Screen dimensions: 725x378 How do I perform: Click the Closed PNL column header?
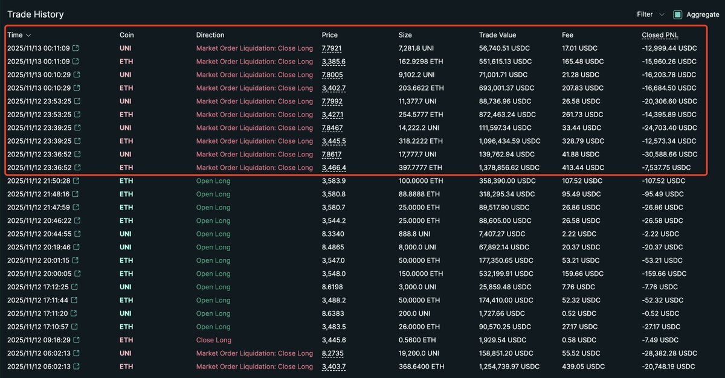pyautogui.click(x=660, y=35)
